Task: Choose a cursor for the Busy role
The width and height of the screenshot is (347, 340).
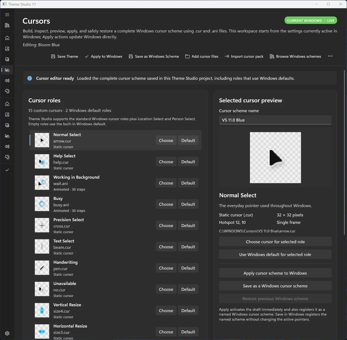Action: click(166, 204)
